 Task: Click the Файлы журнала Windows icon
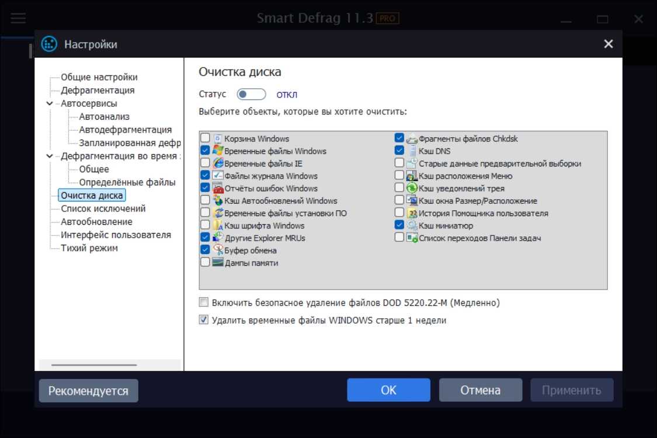(217, 176)
